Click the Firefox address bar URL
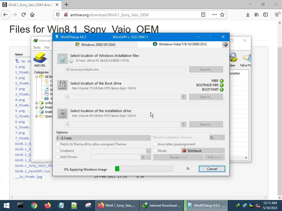 click(109, 15)
